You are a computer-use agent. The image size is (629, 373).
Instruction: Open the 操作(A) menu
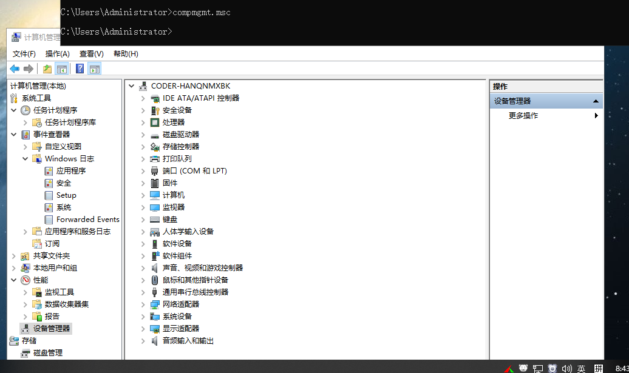click(57, 54)
